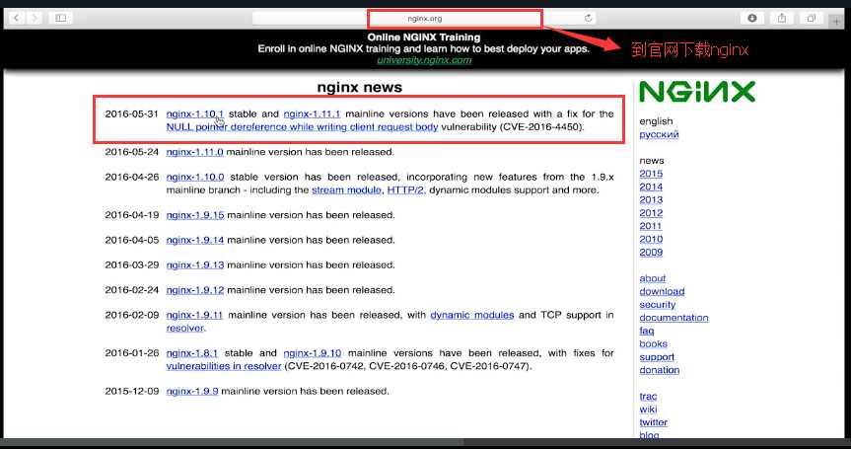
Task: Open the 2009 news archive
Action: (651, 252)
